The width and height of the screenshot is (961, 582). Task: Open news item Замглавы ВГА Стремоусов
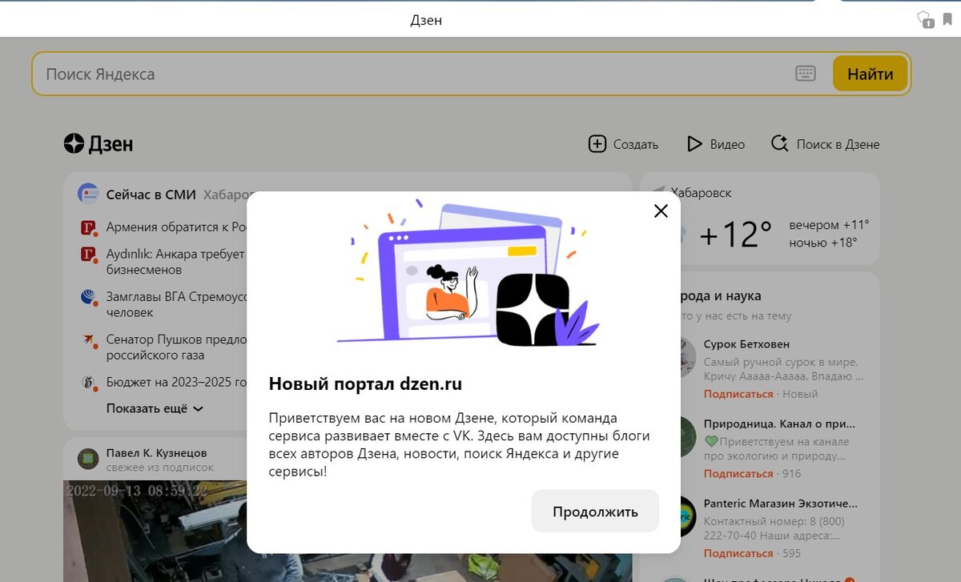(x=176, y=304)
